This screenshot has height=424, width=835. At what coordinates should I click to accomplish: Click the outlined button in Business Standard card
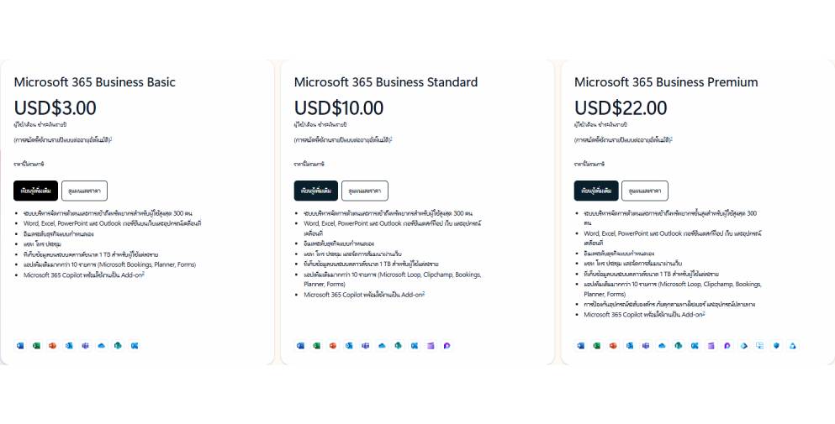point(365,191)
